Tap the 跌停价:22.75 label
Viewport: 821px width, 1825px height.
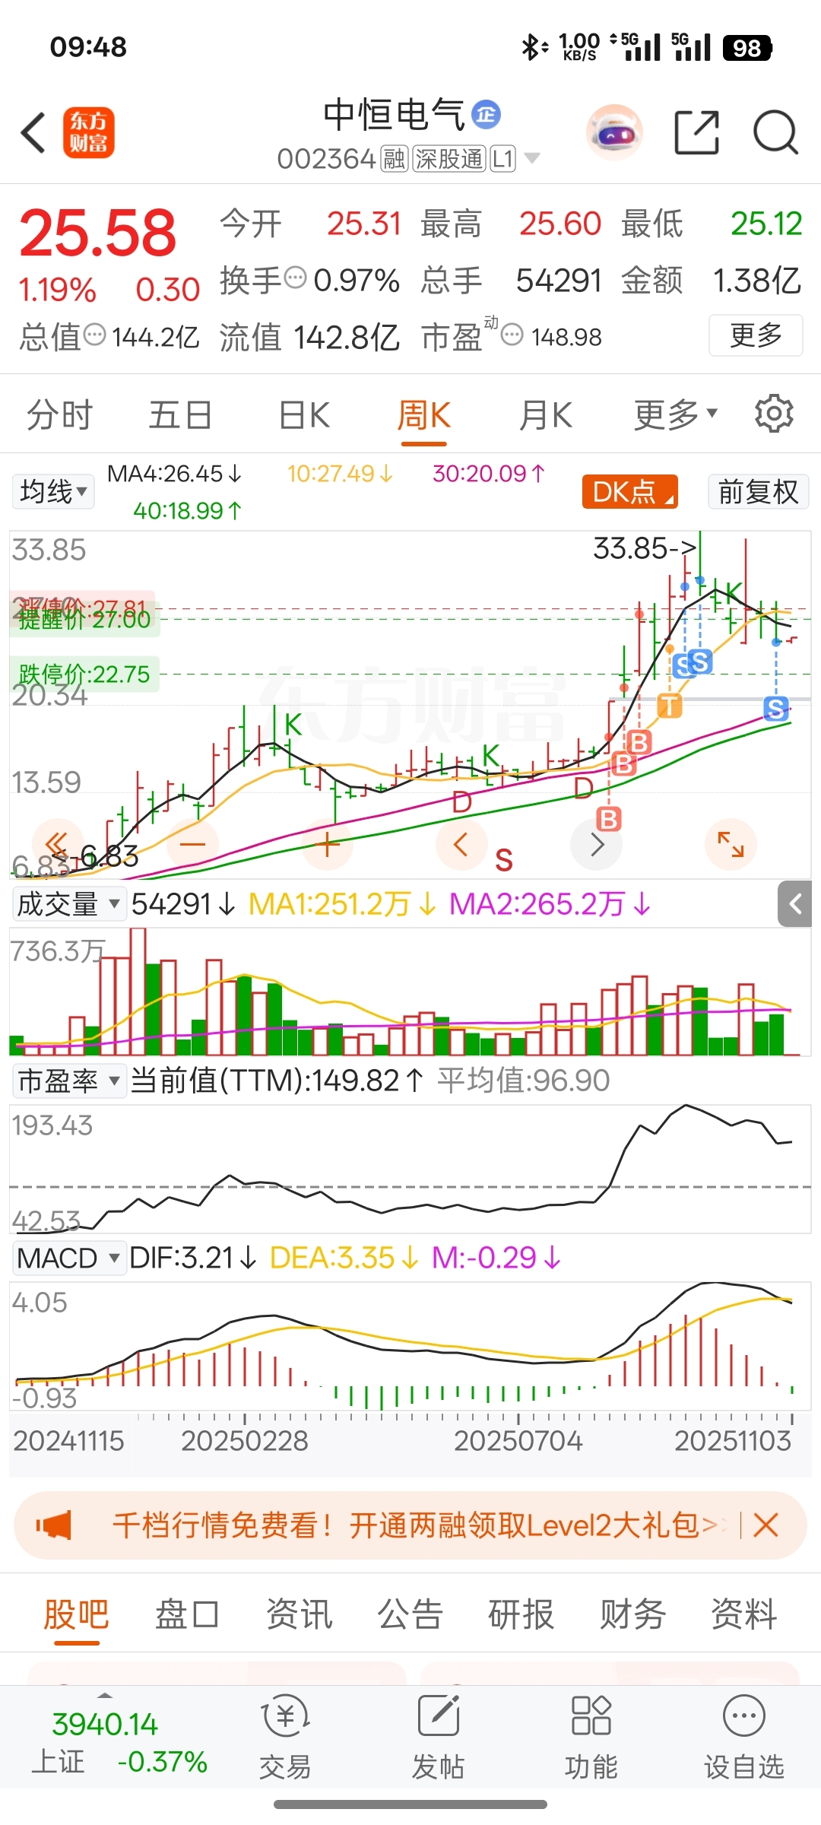point(84,674)
